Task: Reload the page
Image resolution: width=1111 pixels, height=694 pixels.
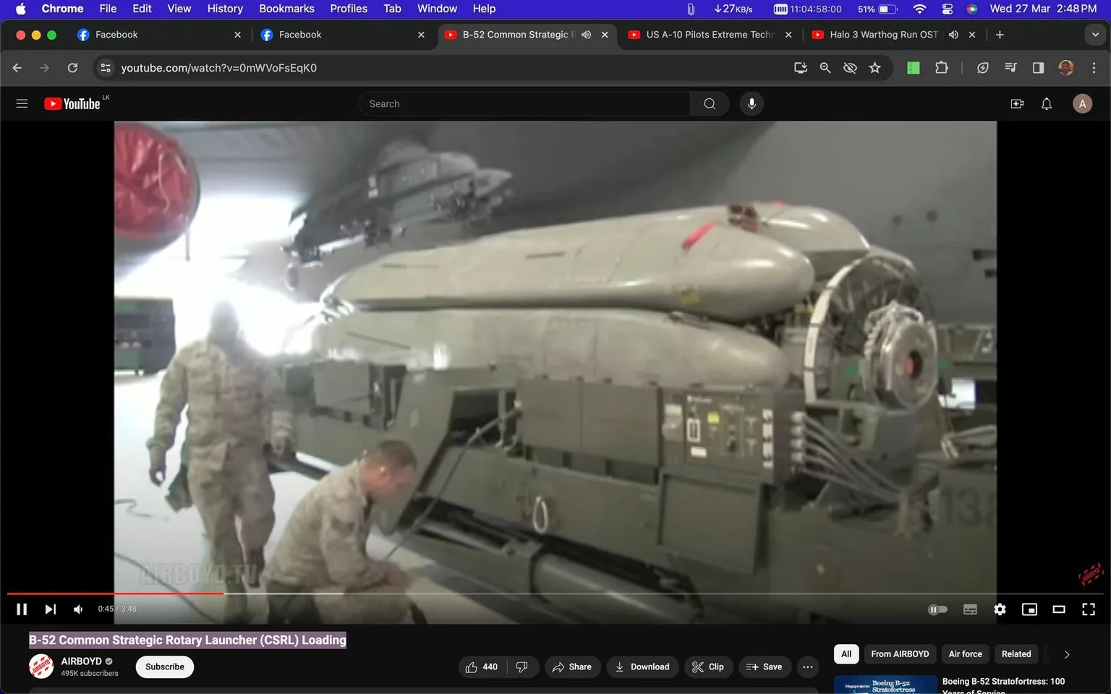Action: tap(72, 67)
